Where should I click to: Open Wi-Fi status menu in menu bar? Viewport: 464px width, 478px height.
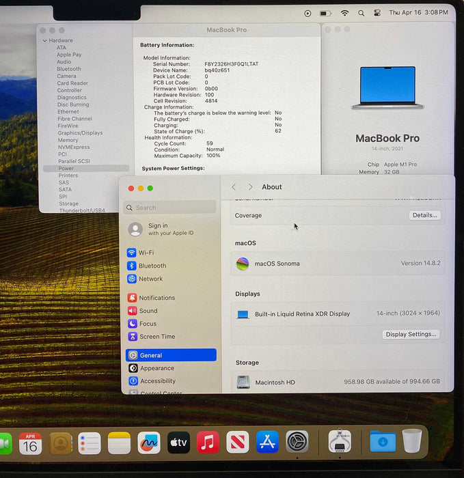pos(344,13)
